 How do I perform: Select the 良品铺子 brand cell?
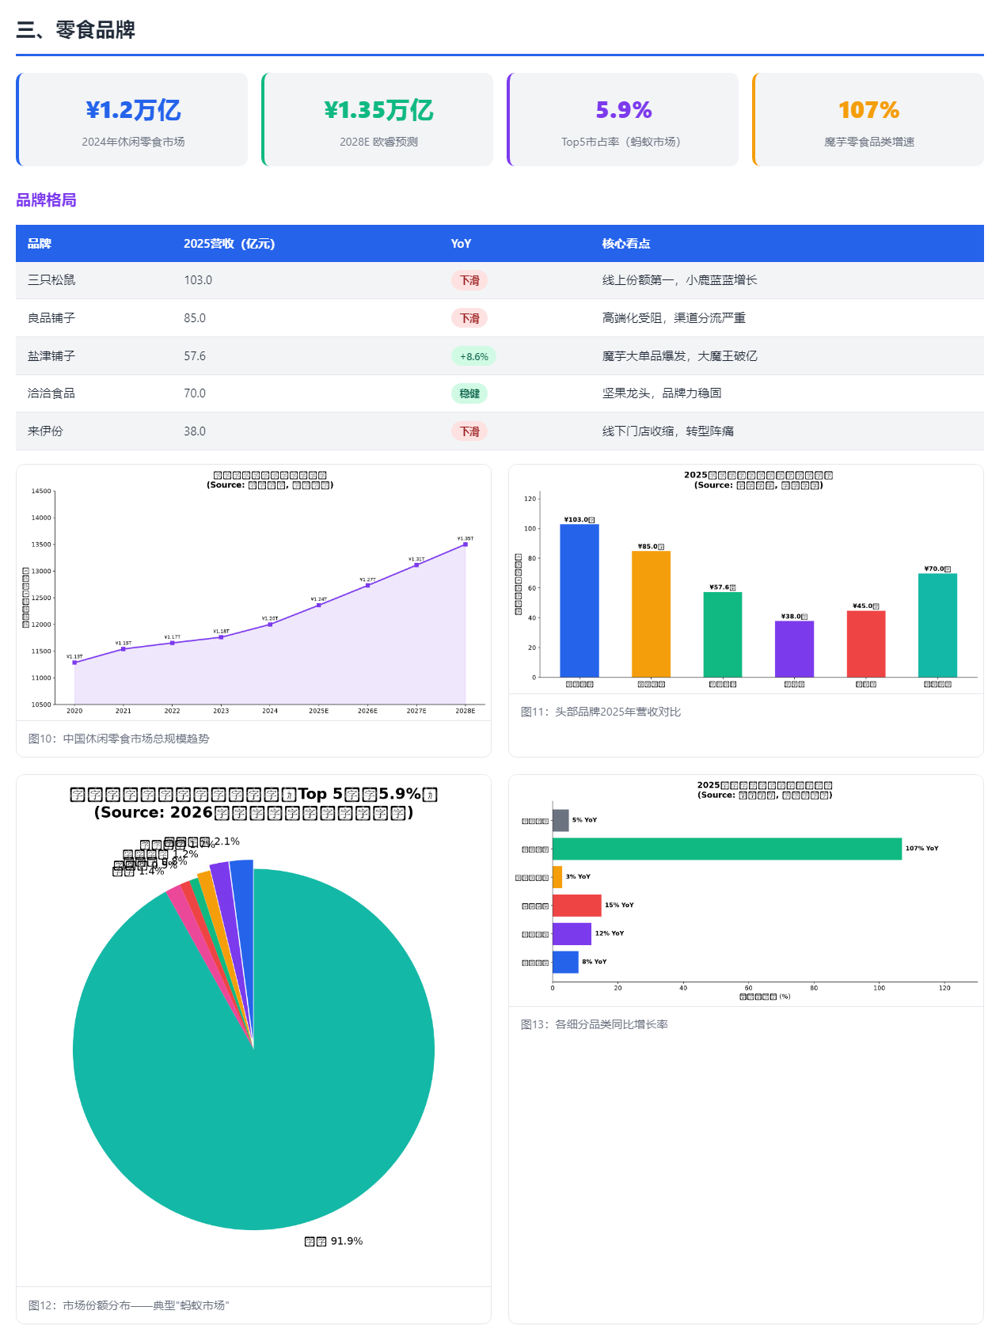[51, 318]
